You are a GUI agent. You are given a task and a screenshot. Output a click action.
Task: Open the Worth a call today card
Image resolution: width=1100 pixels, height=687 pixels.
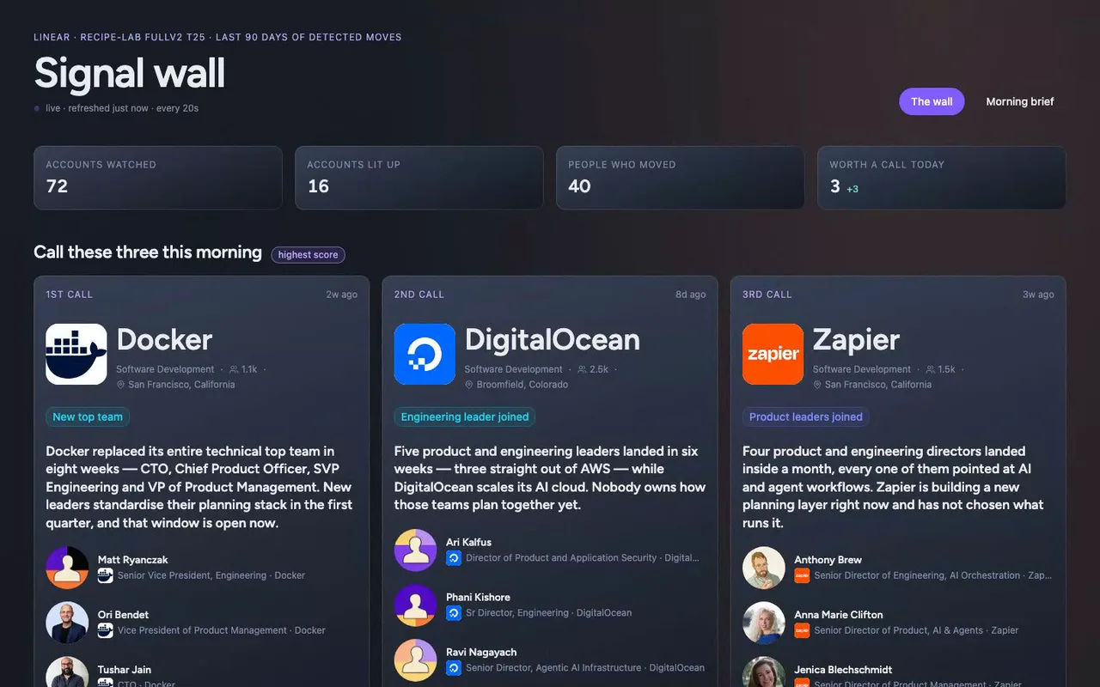click(942, 178)
